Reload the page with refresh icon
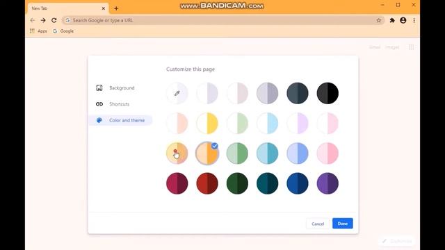 tap(54, 20)
